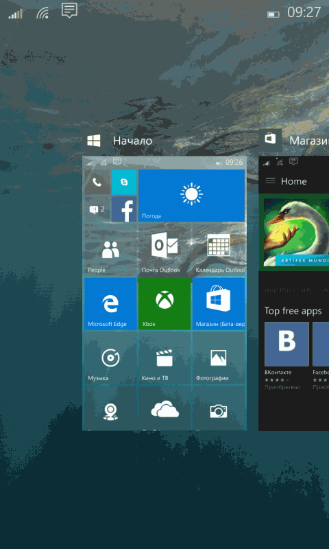The image size is (329, 549).
Task: Open the Skype tile
Action: click(x=124, y=182)
